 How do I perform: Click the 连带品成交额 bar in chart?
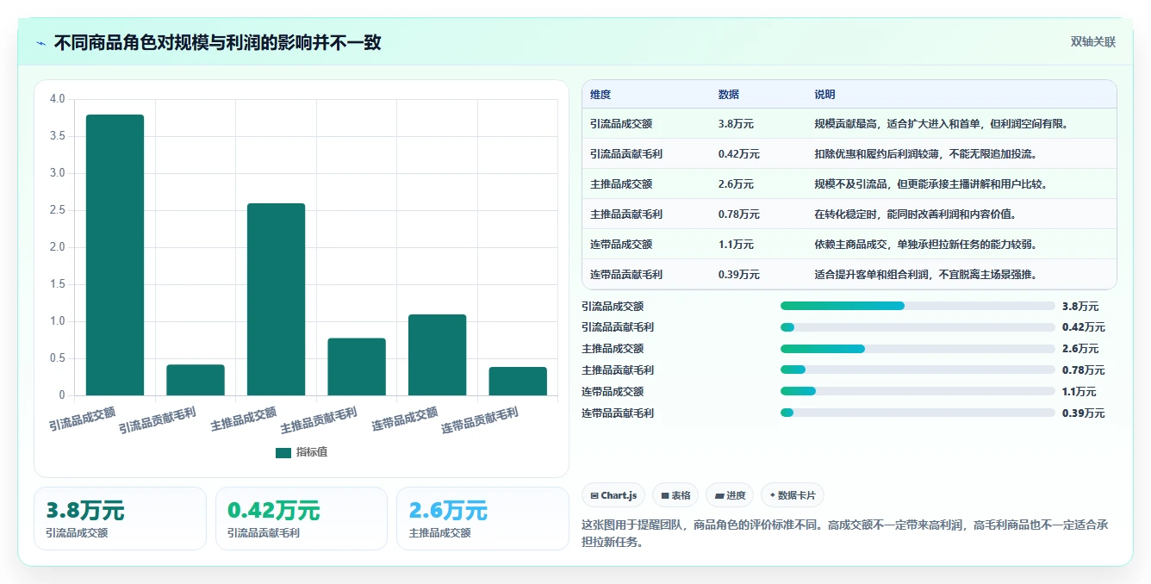(x=437, y=355)
